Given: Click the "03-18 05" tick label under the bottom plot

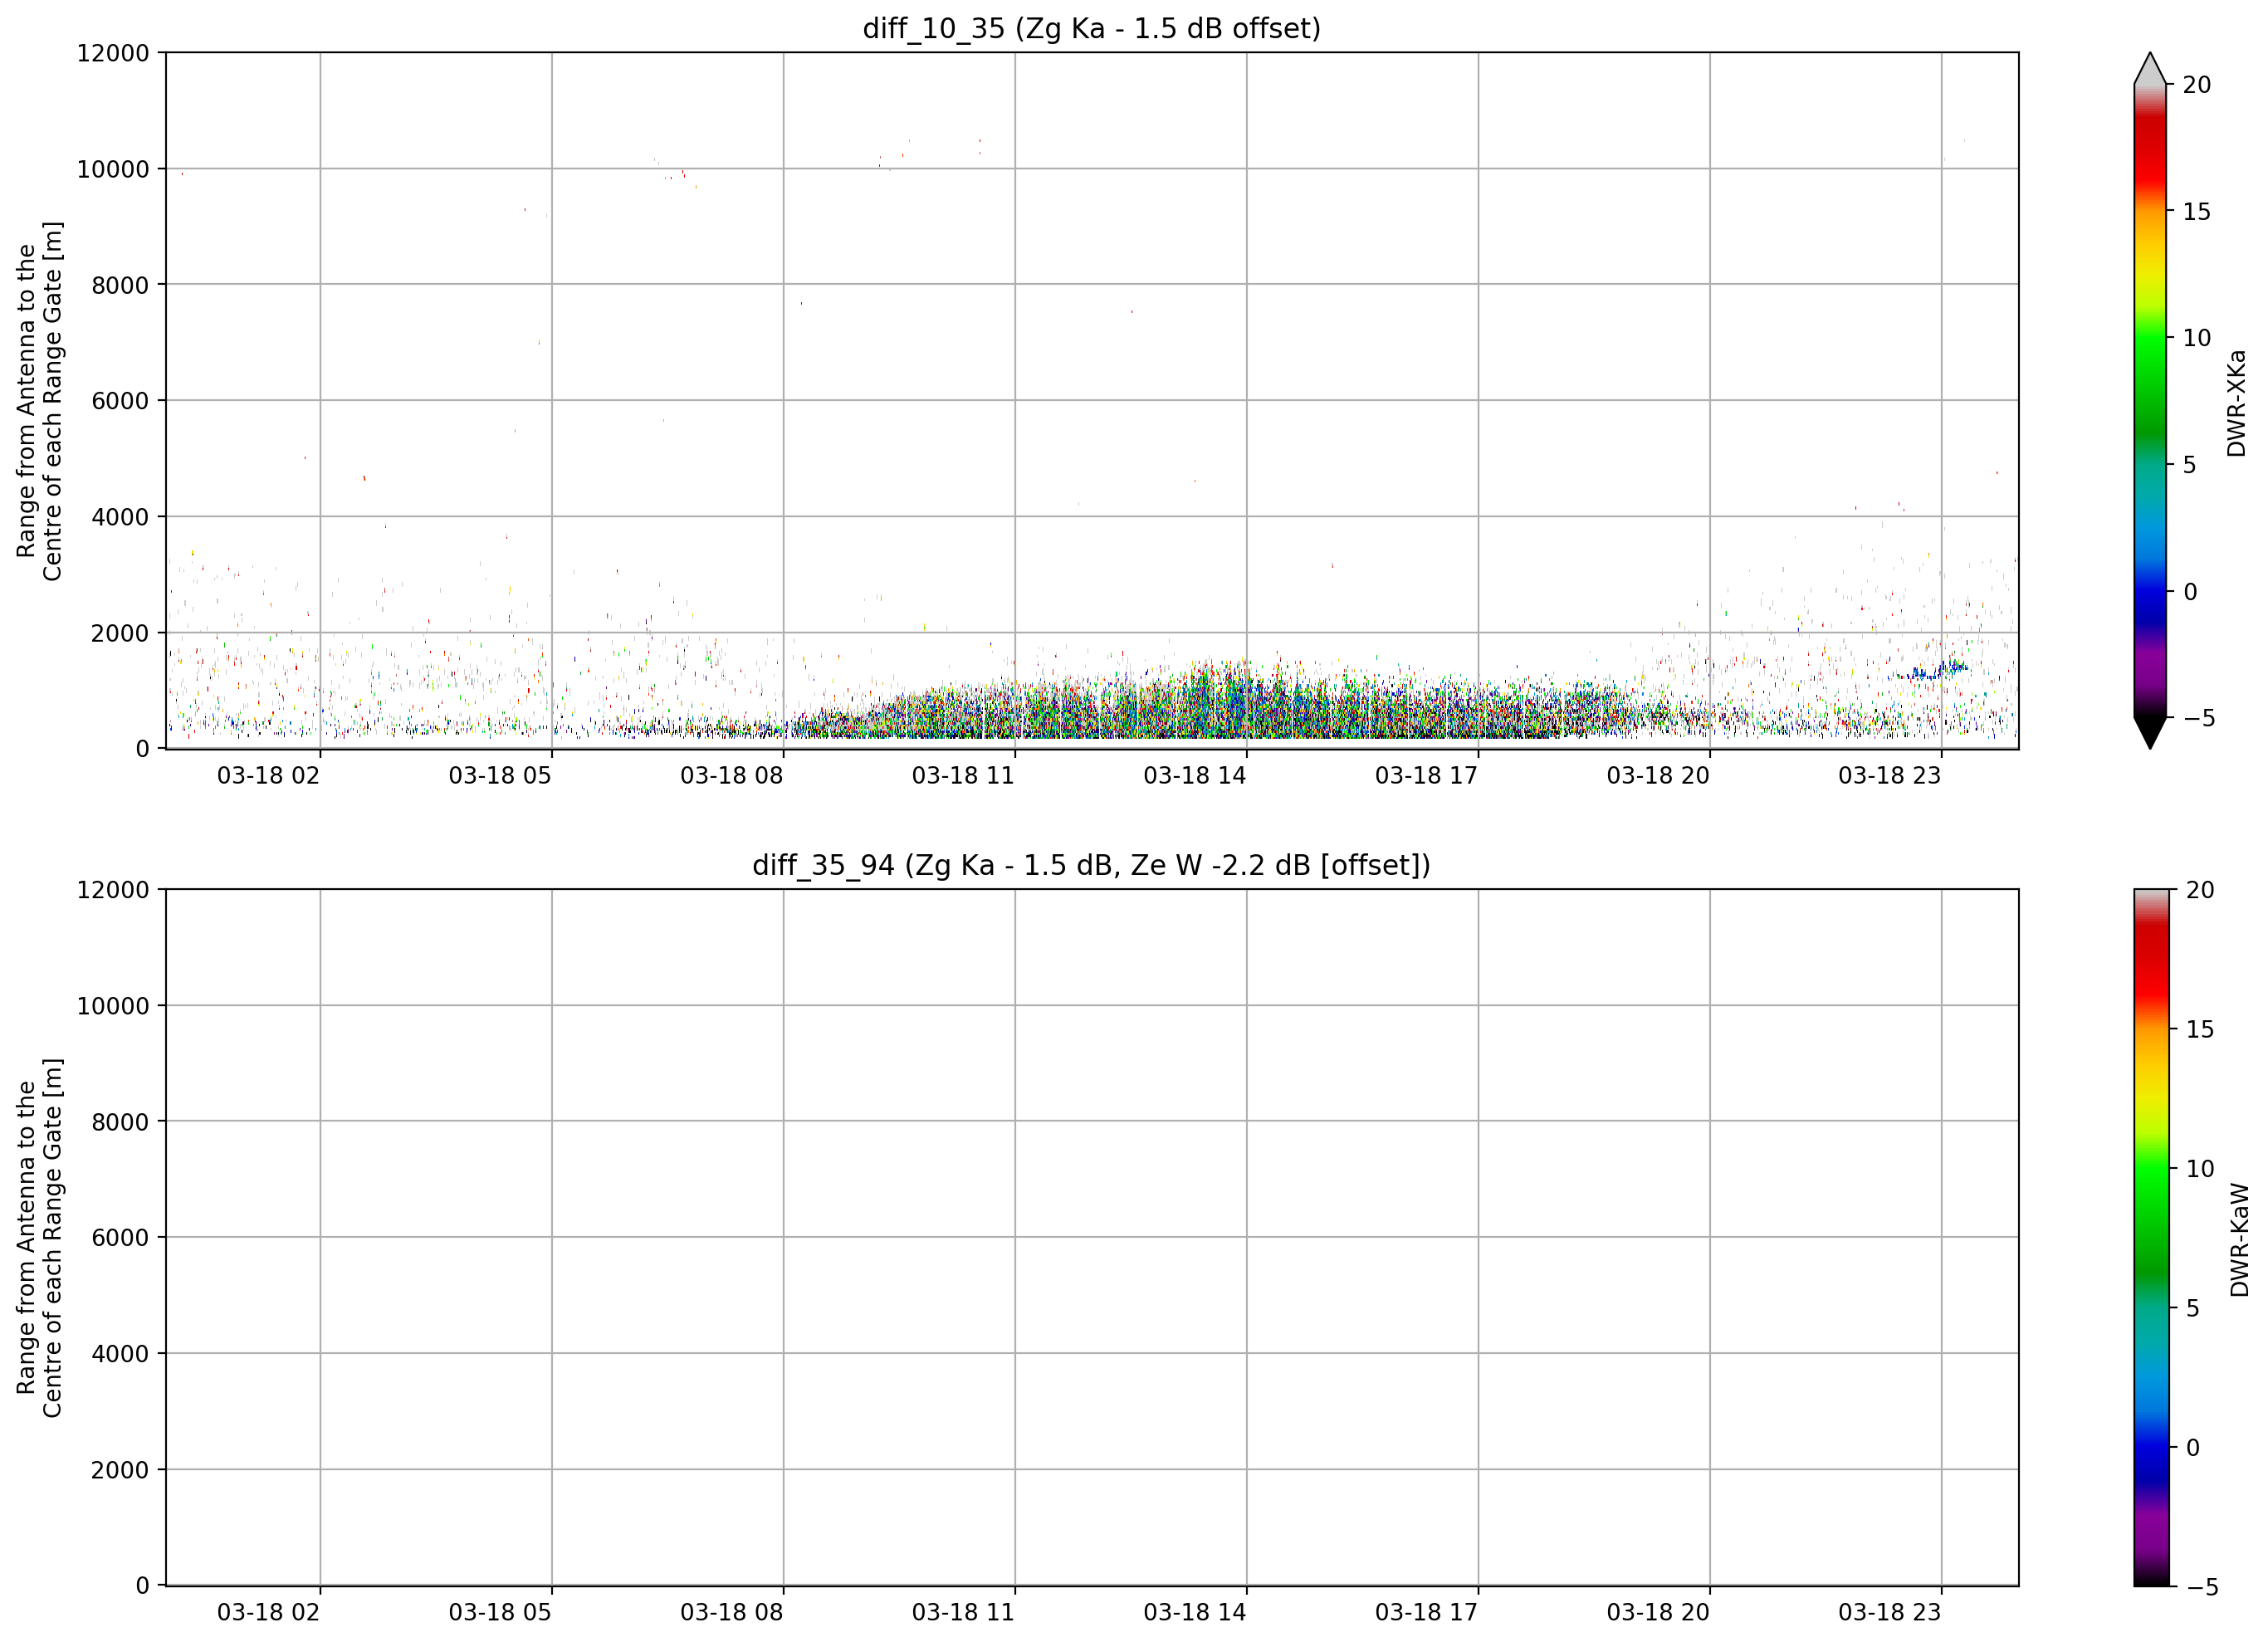Looking at the screenshot, I should point(500,1612).
